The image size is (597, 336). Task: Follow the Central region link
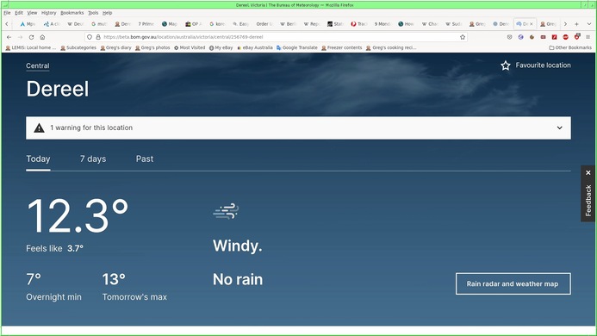coord(38,65)
